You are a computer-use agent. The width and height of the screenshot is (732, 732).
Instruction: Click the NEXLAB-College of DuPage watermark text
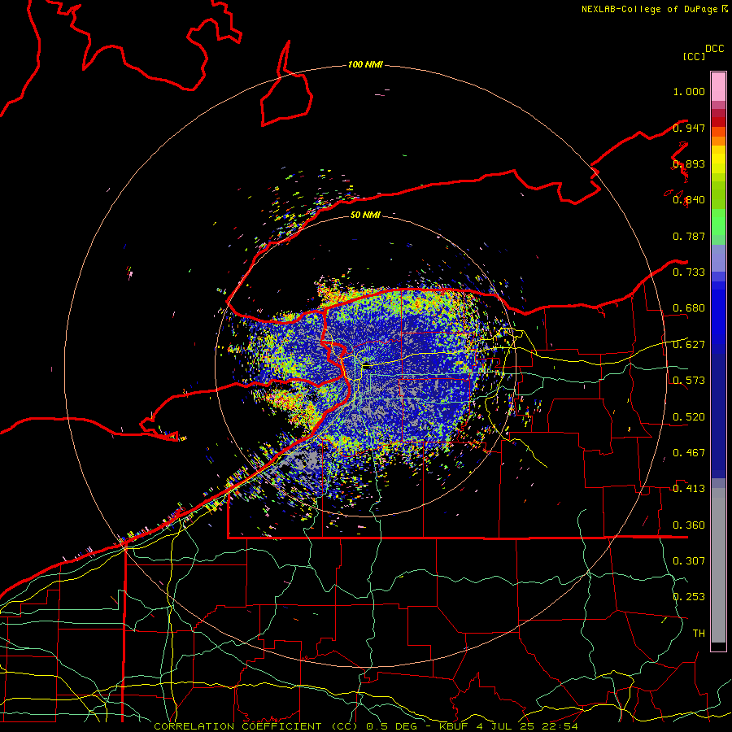(654, 9)
